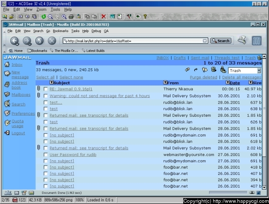Tick the checkbox next to test... message
The width and height of the screenshot is (269, 204).
pos(45,102)
